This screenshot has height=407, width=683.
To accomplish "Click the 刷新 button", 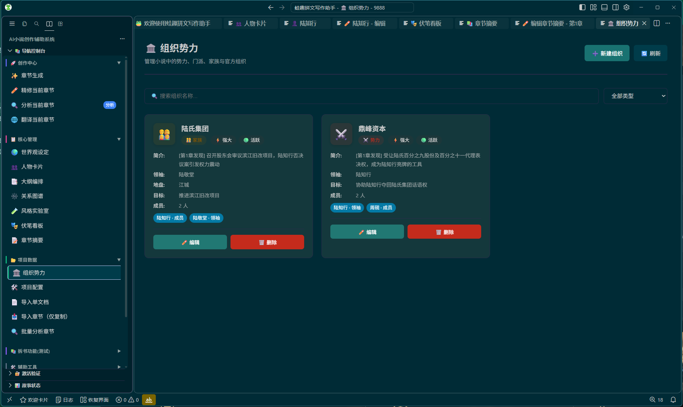I will [x=651, y=53].
